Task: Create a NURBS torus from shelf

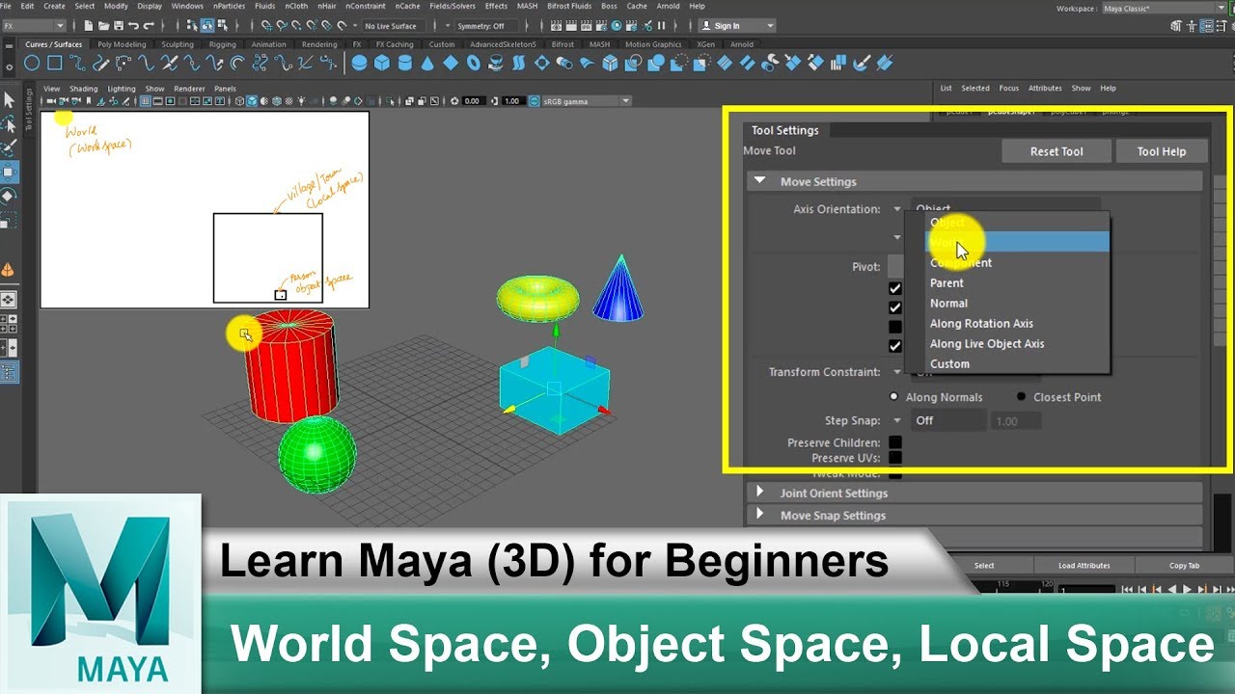Action: pyautogui.click(x=474, y=64)
